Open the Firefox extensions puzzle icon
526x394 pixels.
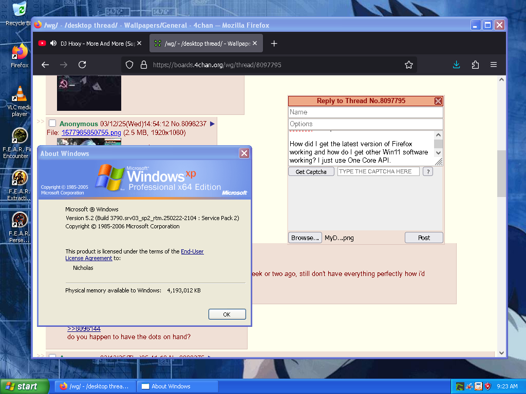coord(475,65)
